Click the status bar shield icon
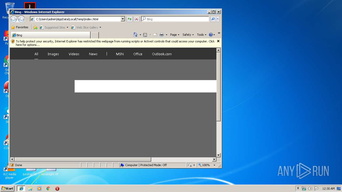Screen dimensions: 342x192 [12, 165]
